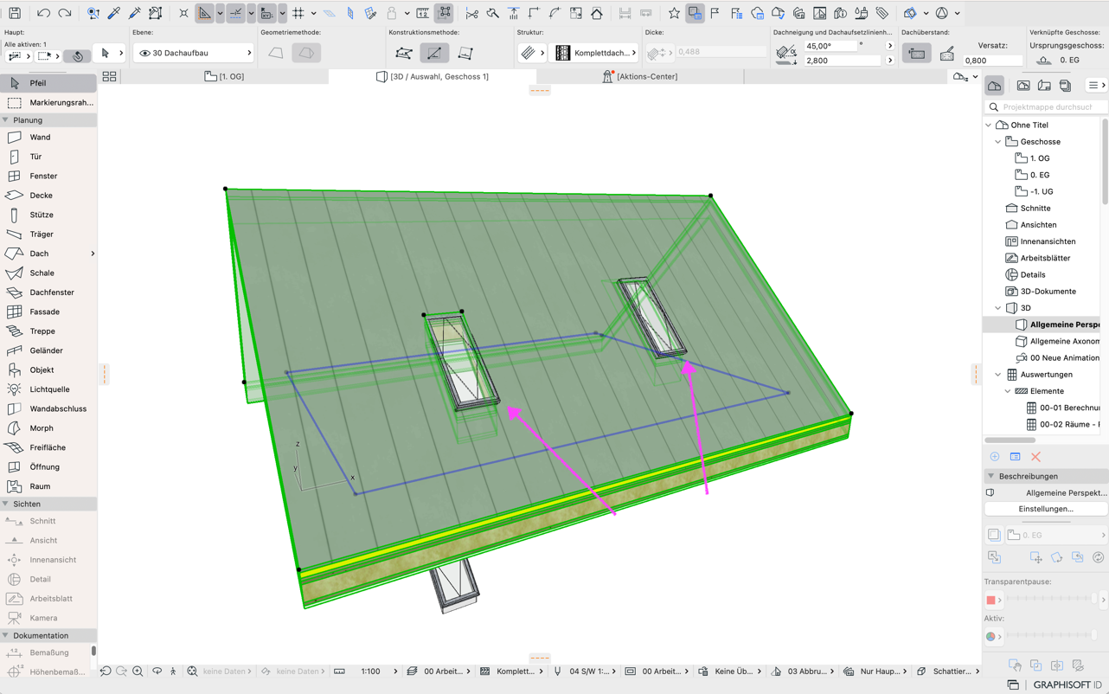1109x694 pixels.
Task: Switch to the Aktions-Center tab
Action: coord(640,76)
